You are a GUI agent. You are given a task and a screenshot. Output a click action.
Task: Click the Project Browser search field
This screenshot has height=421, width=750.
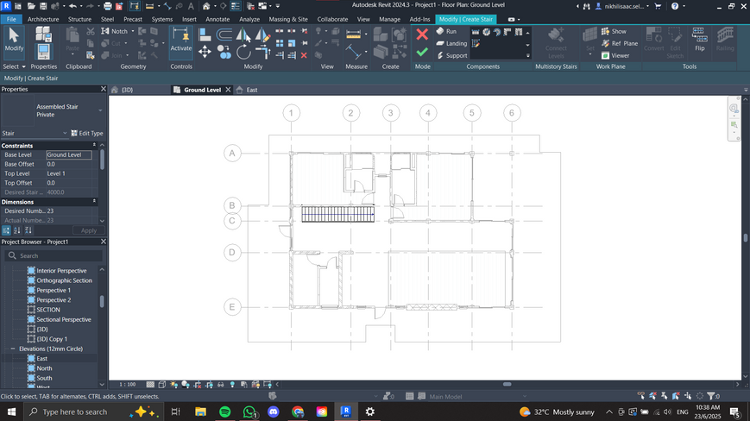click(54, 255)
